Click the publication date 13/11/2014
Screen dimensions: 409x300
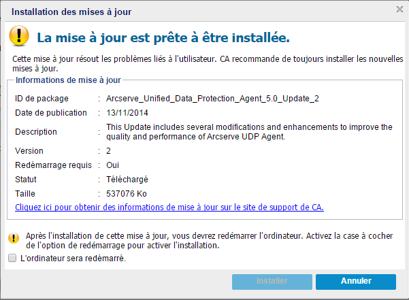[127, 113]
